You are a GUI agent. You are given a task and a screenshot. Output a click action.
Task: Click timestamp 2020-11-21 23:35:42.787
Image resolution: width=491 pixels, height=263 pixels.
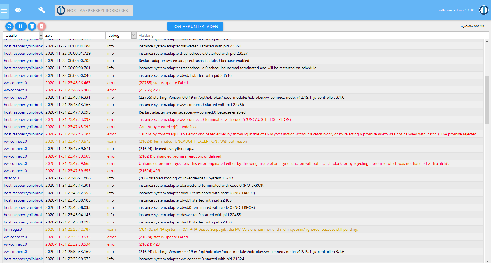pyautogui.click(x=68, y=229)
